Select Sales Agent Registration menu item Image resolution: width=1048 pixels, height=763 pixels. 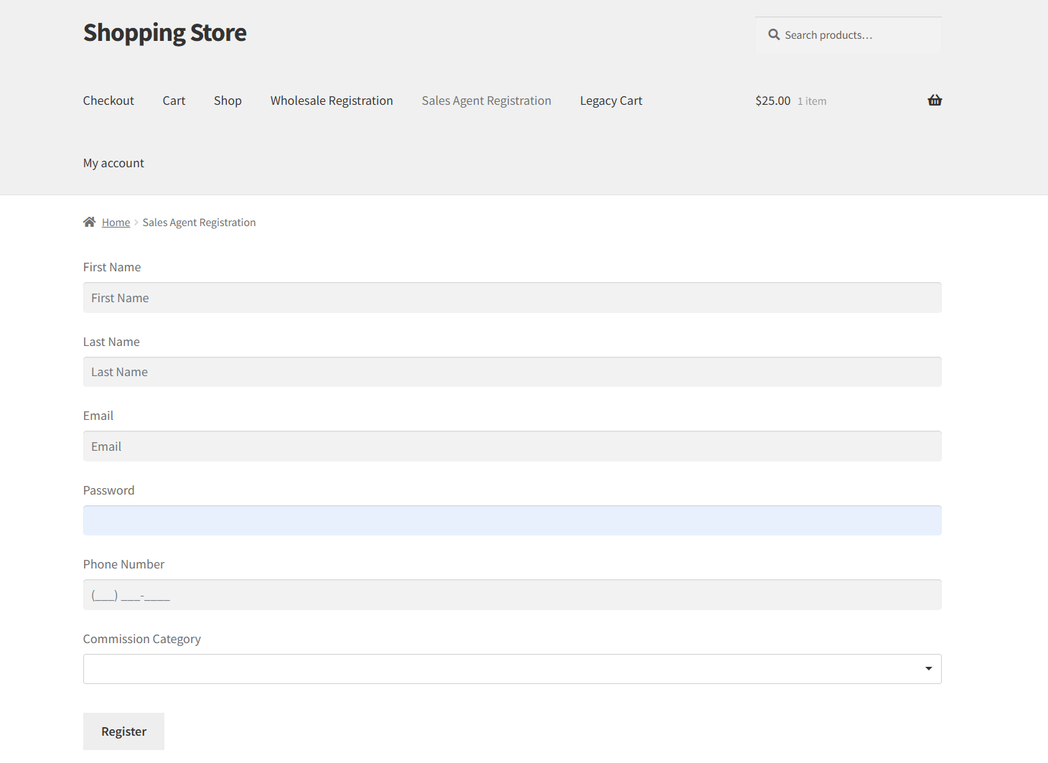(x=487, y=100)
